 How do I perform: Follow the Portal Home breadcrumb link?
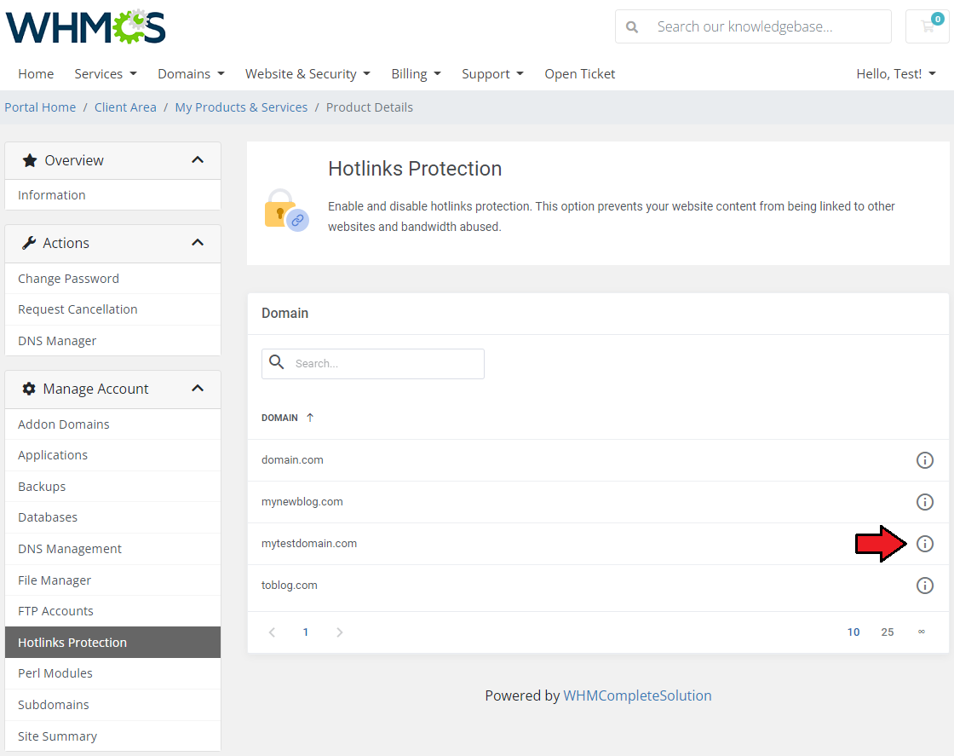40,107
